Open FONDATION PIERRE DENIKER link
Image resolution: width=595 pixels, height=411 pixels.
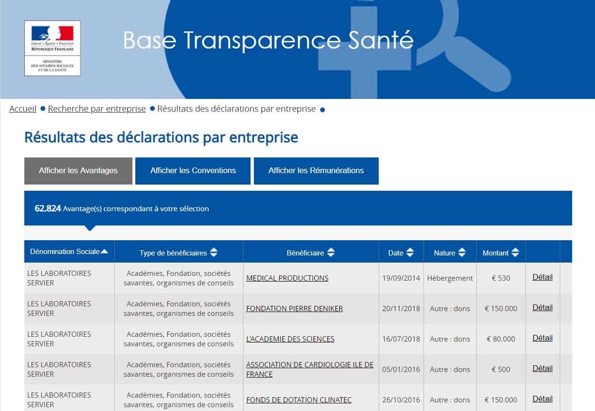[294, 309]
